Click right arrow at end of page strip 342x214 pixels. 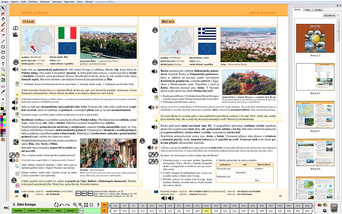pos(313,205)
